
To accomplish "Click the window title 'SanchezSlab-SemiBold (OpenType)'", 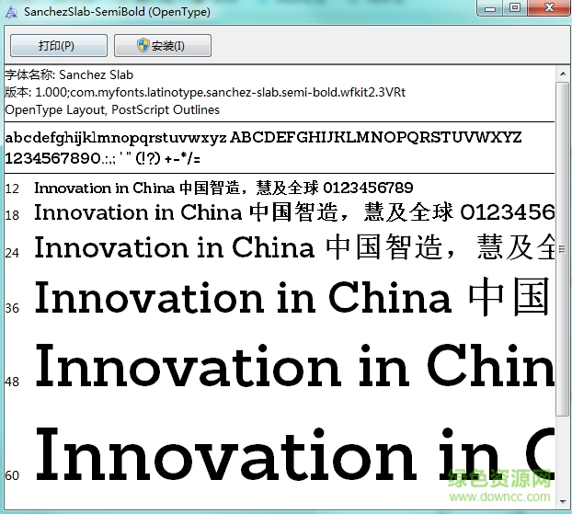I will pos(117,12).
